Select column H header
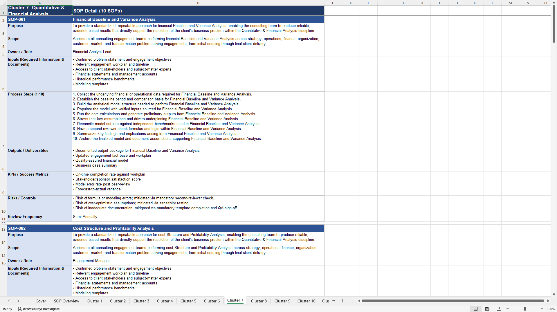557x312 pixels. pos(422,3)
